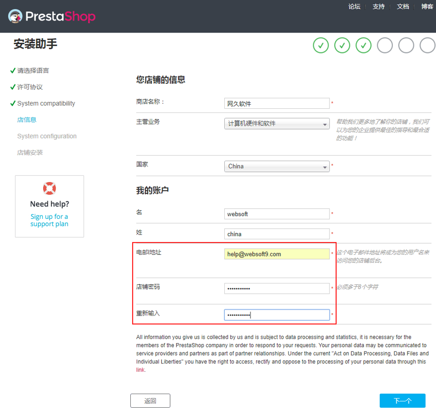Click the fourth empty step circle
Screen dimensions: 436x415
click(x=385, y=45)
